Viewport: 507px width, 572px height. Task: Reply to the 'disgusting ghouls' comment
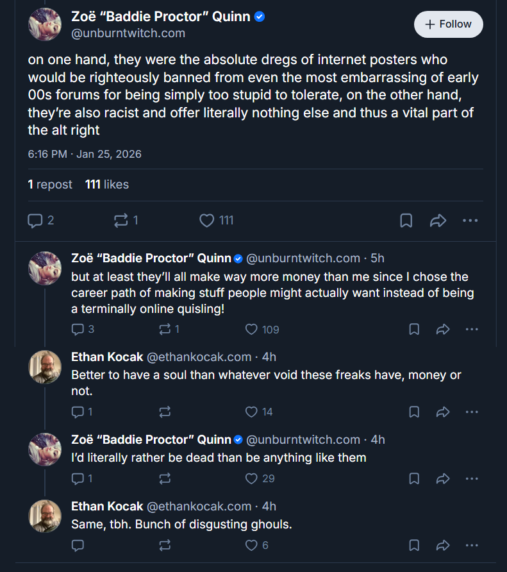[x=78, y=545]
